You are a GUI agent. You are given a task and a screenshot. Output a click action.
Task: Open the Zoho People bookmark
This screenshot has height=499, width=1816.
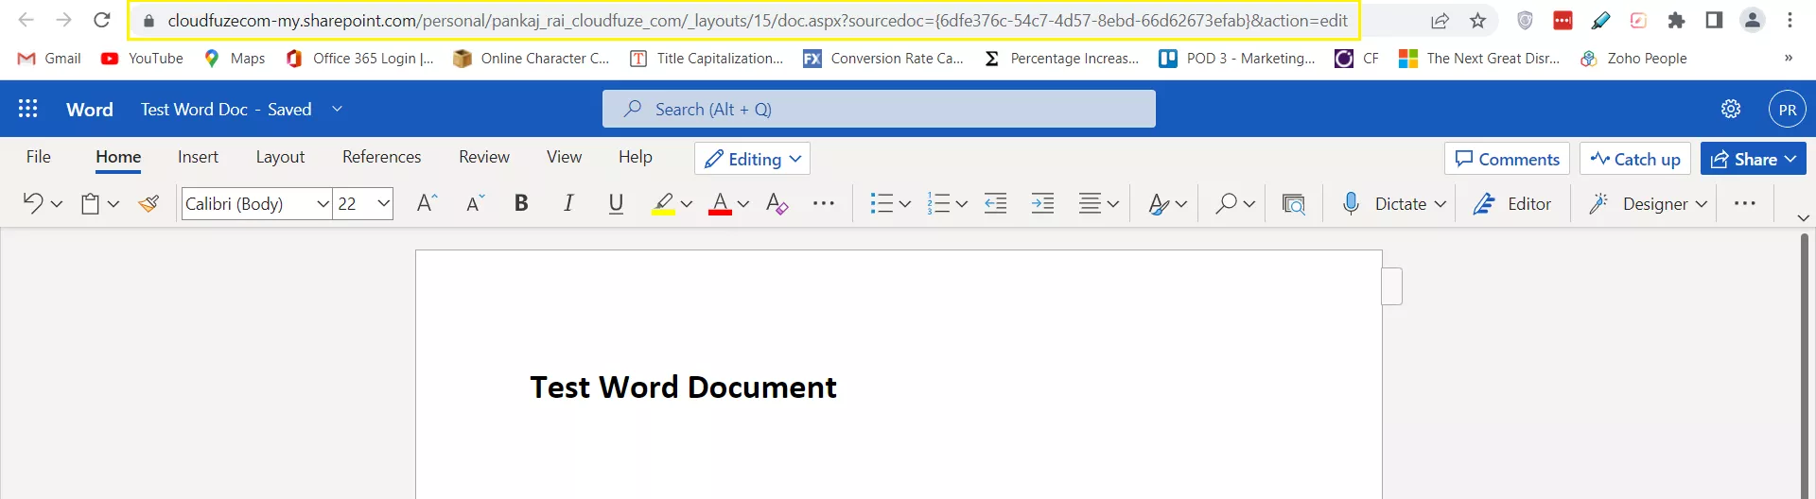(1633, 59)
